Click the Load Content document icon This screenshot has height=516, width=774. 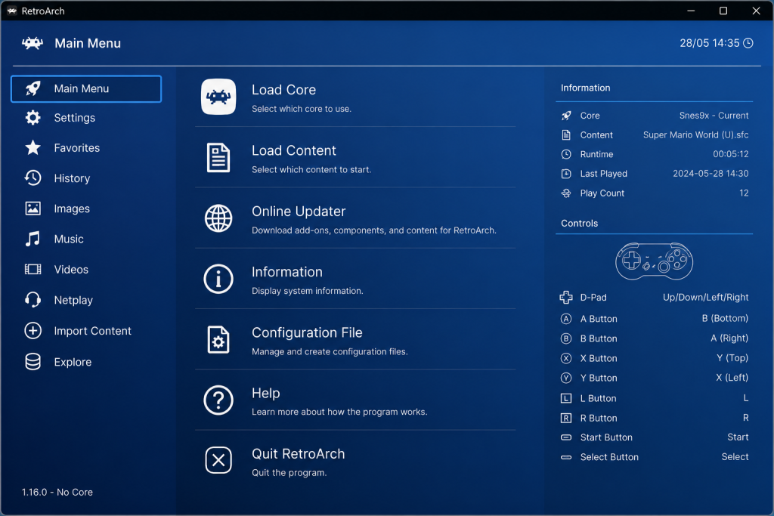click(218, 158)
